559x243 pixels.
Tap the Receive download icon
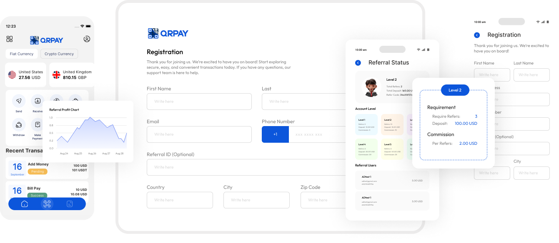[x=38, y=101]
